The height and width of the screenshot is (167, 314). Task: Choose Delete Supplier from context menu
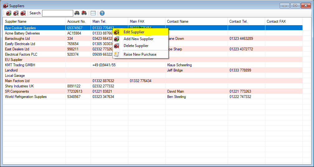click(x=136, y=46)
